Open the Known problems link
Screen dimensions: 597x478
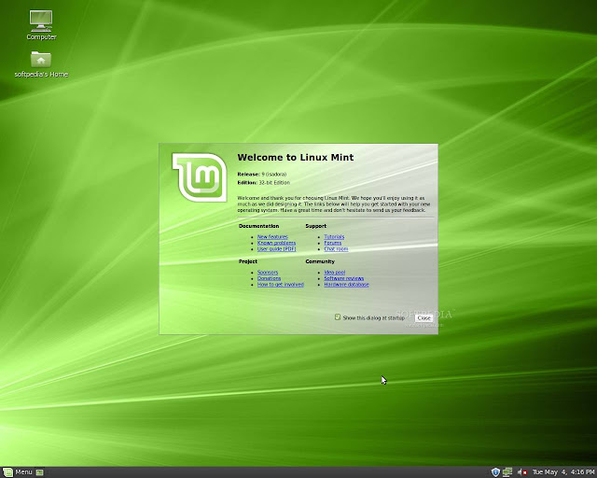click(x=276, y=243)
